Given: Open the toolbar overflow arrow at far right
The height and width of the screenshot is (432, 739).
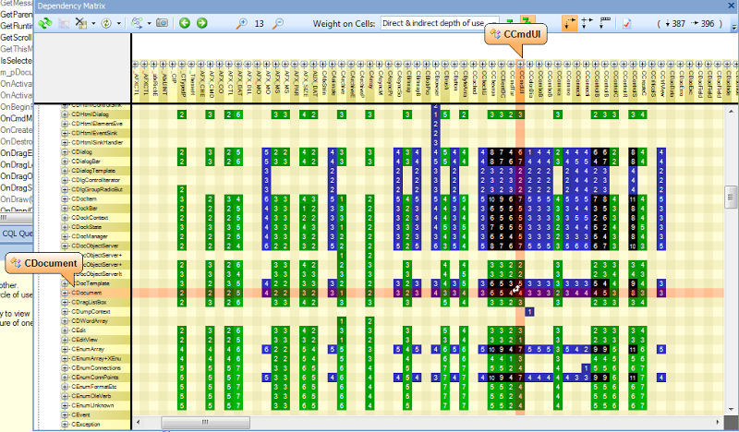Looking at the screenshot, I should click(x=734, y=28).
